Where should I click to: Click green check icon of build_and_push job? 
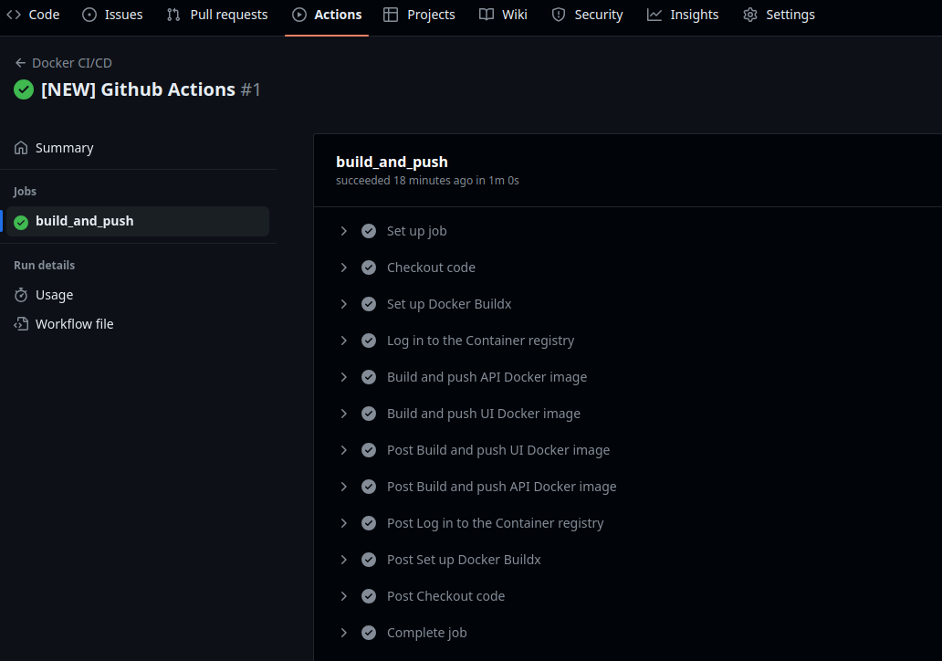tap(21, 223)
